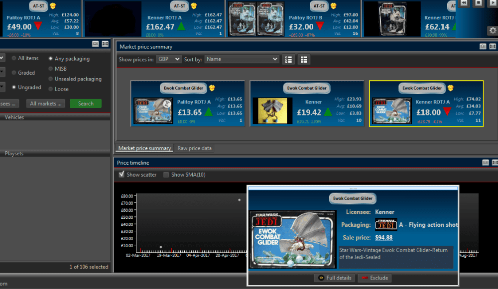Open the dropdown beside the Graded option

pos(2,72)
